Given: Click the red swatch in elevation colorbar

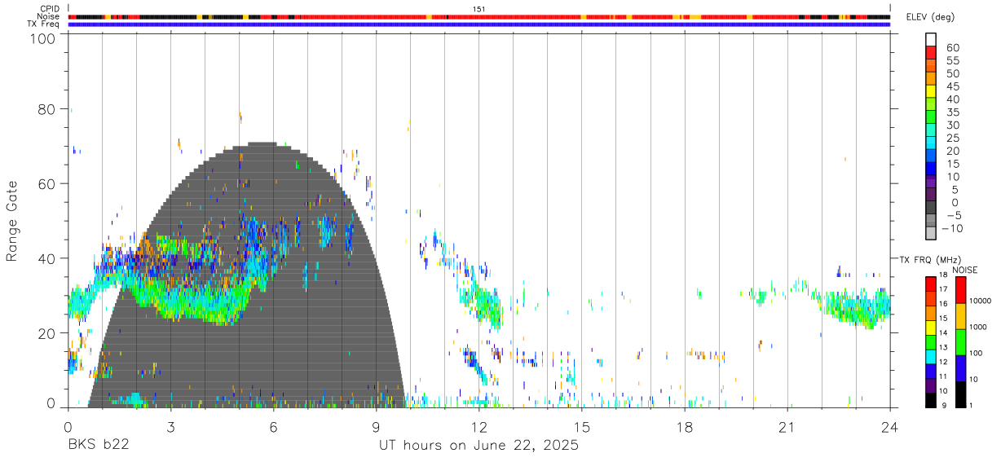Looking at the screenshot, I should click(932, 53).
